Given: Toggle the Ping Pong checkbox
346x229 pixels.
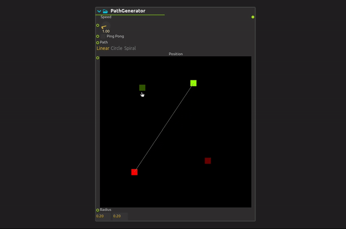Looking at the screenshot, I should tap(103, 36).
